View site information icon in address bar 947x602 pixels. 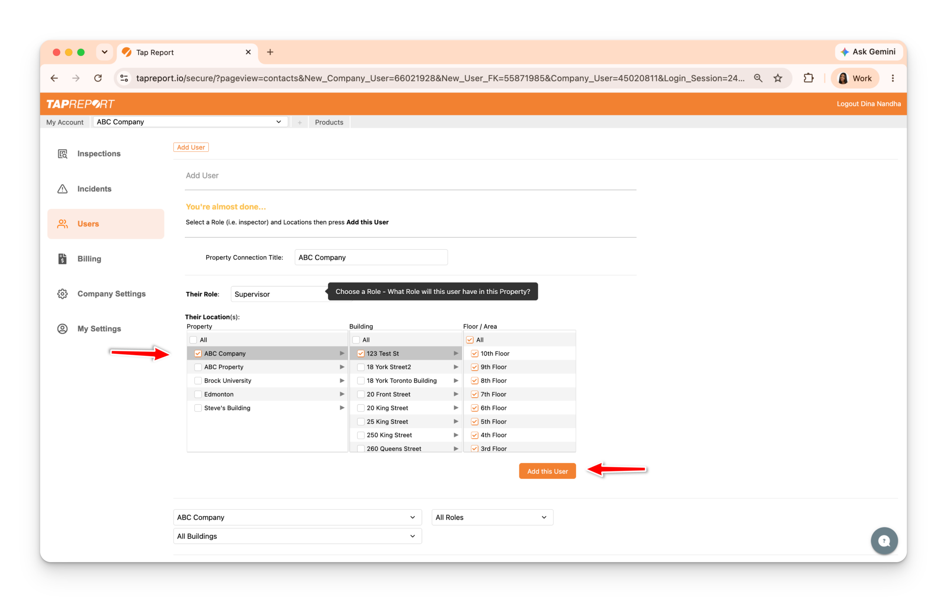click(124, 78)
